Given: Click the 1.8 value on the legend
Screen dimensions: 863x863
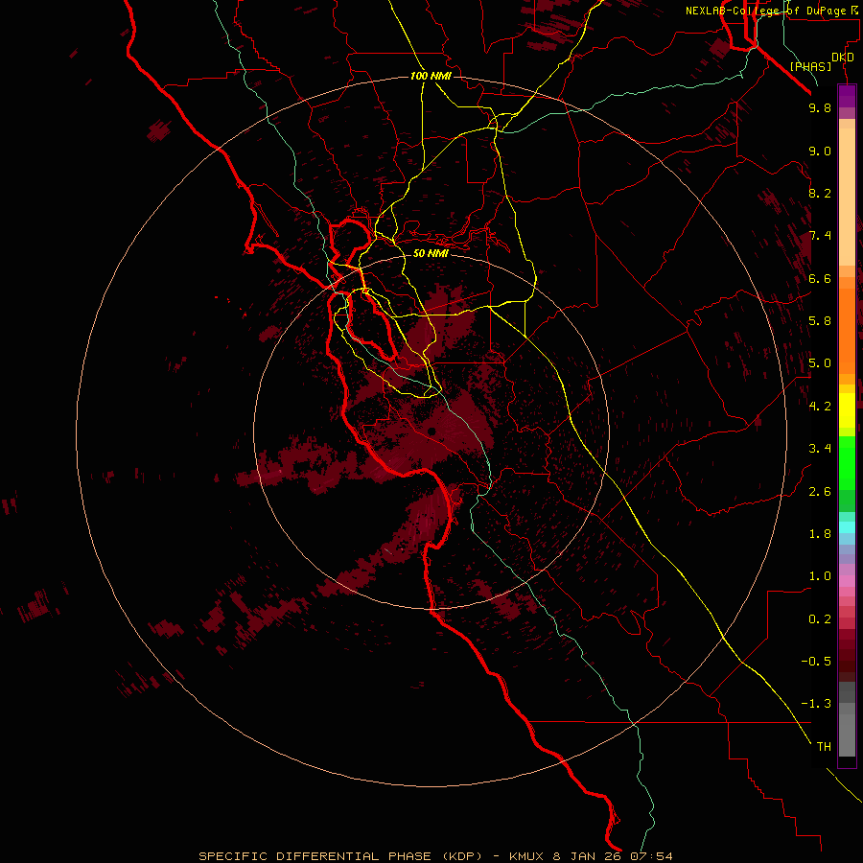Looking at the screenshot, I should click(820, 534).
